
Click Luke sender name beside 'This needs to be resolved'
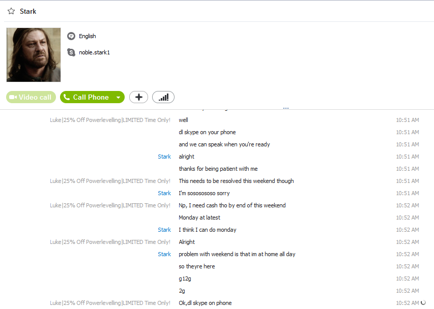(x=110, y=181)
